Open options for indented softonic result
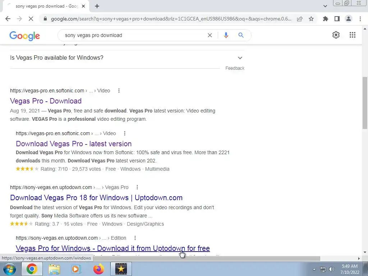This screenshot has height=276, width=368. click(125, 133)
